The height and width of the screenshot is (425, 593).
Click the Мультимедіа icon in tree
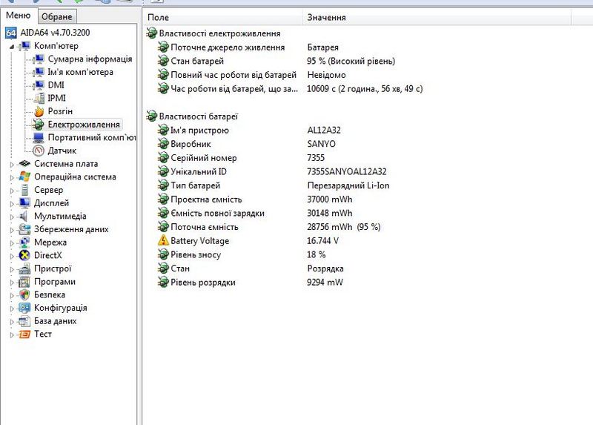(x=24, y=216)
